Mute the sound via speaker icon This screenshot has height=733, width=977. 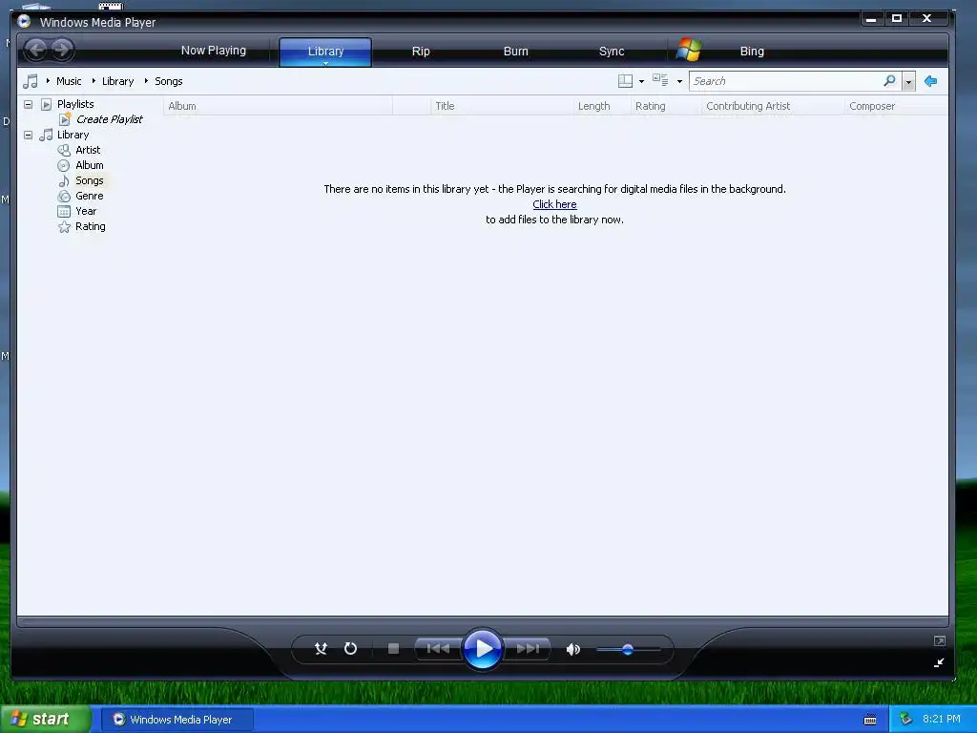572,649
